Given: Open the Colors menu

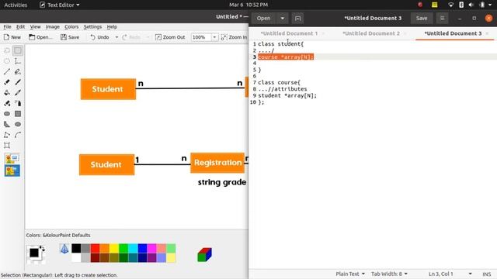Looking at the screenshot, I should pyautogui.click(x=71, y=27).
